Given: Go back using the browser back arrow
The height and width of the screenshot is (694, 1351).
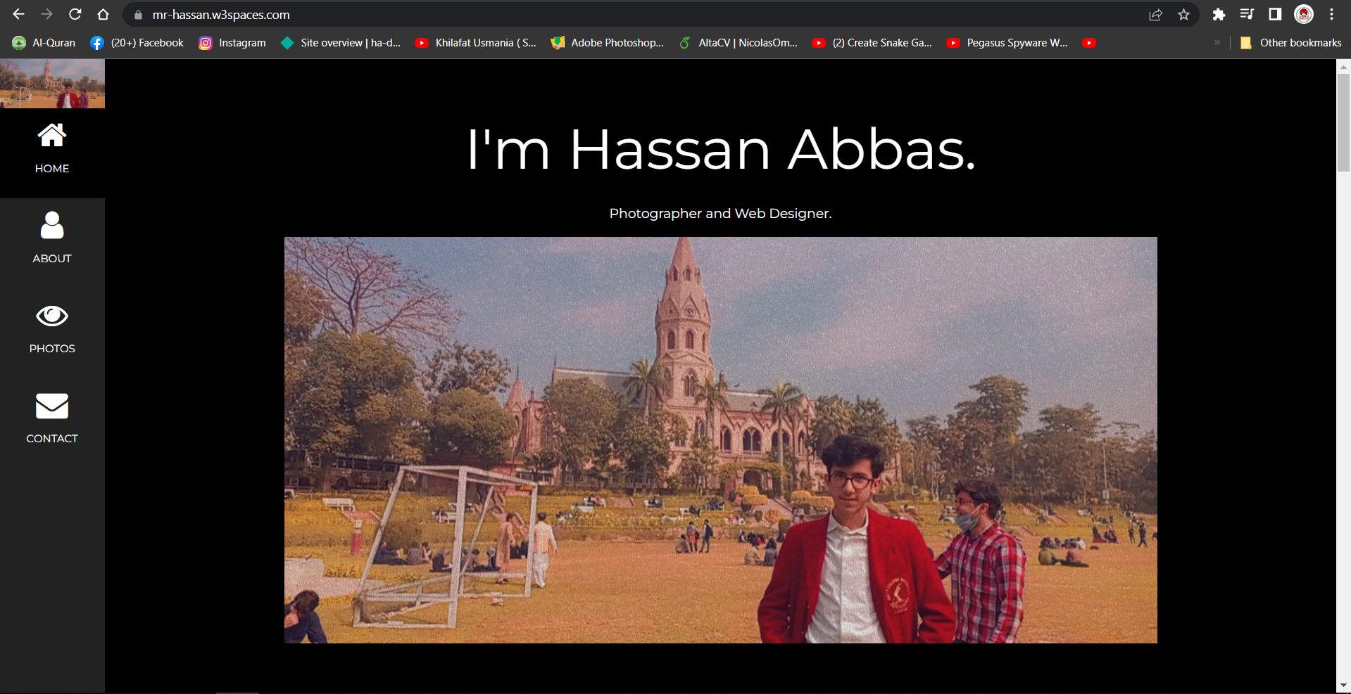Looking at the screenshot, I should (x=19, y=14).
